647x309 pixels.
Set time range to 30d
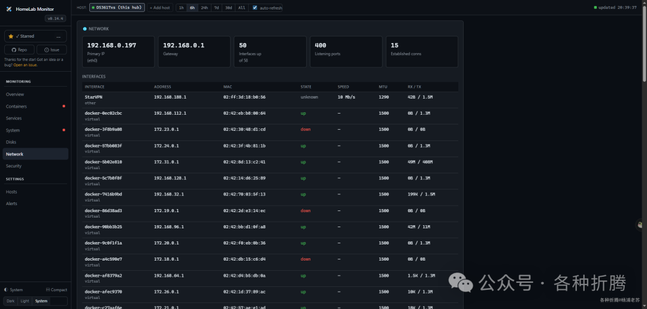(228, 7)
